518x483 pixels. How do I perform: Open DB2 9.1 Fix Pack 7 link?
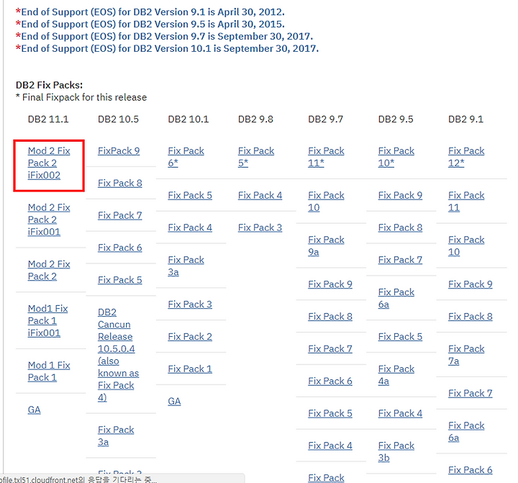click(x=470, y=394)
